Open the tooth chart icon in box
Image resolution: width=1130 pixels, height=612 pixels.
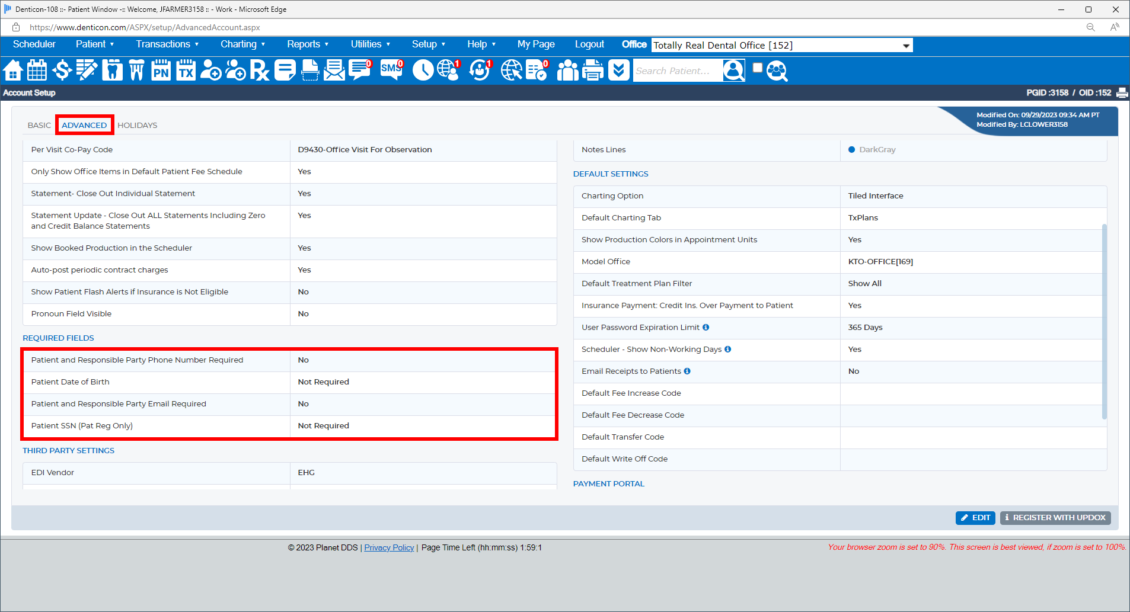[112, 71]
